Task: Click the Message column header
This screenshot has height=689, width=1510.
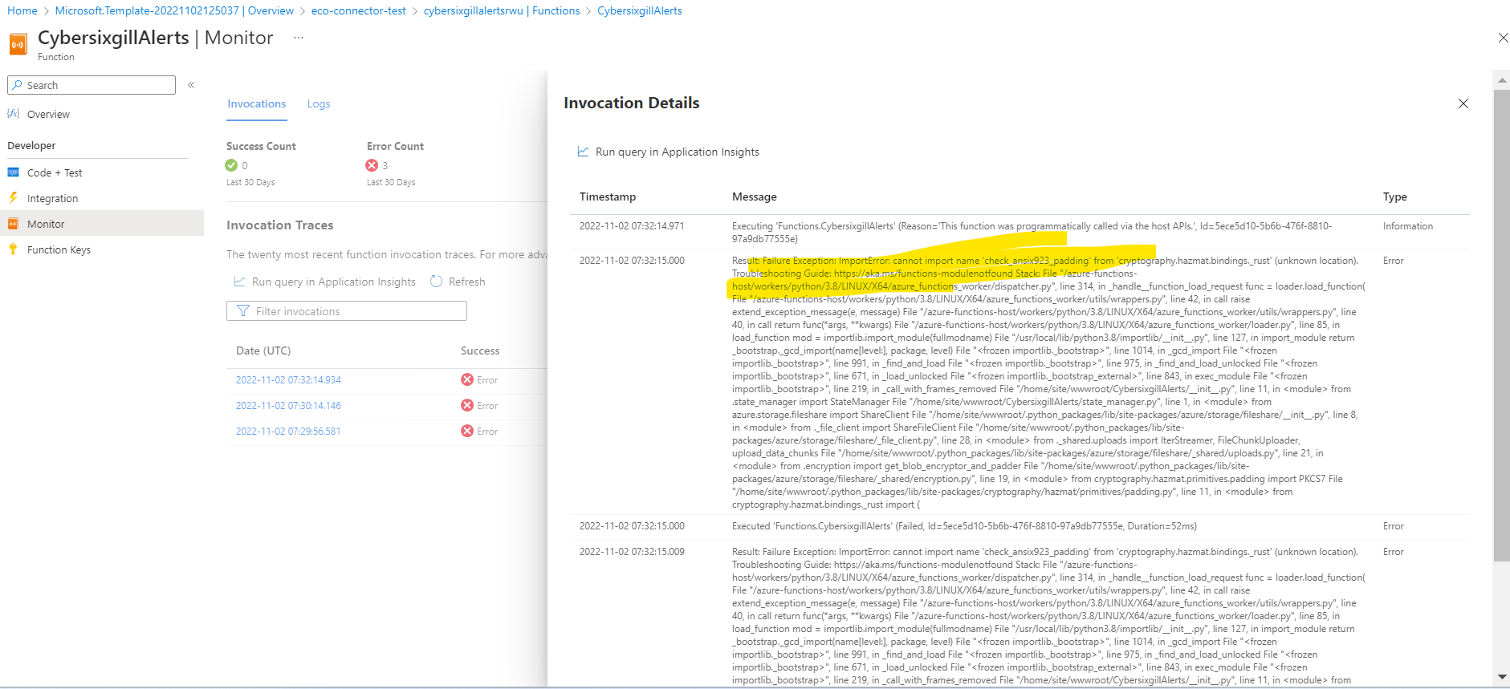Action: click(755, 197)
